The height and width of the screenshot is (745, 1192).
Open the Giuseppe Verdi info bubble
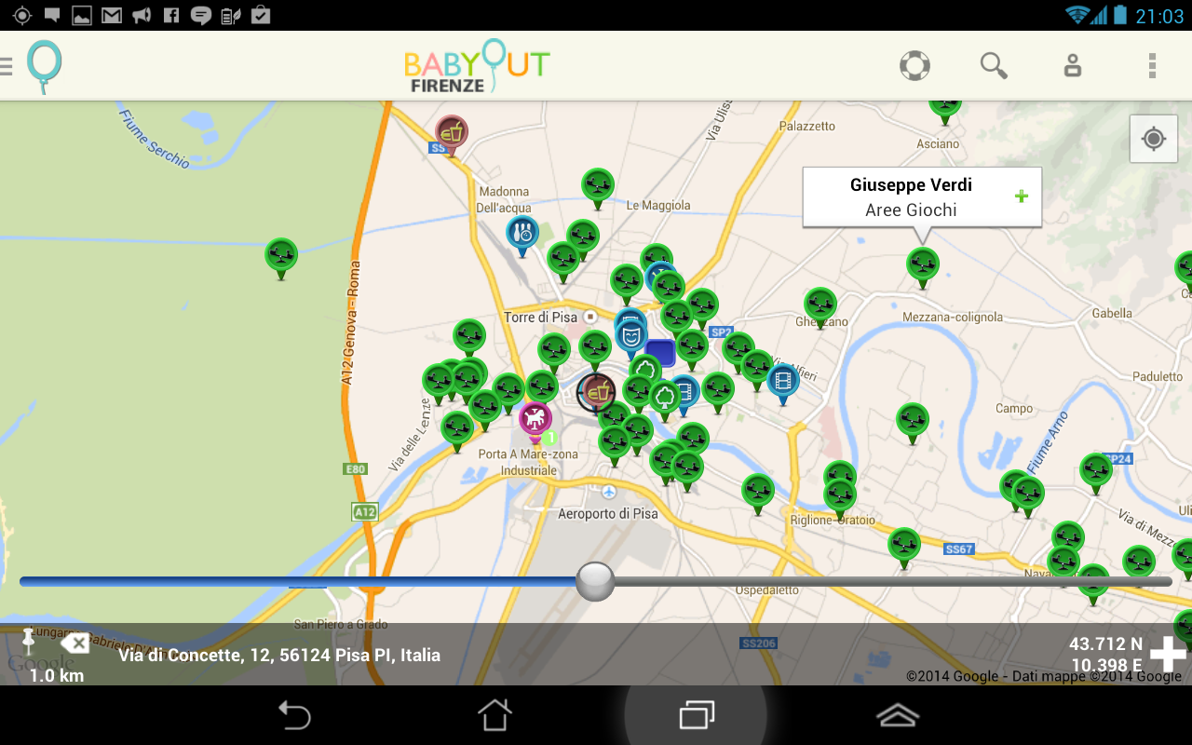click(x=922, y=197)
